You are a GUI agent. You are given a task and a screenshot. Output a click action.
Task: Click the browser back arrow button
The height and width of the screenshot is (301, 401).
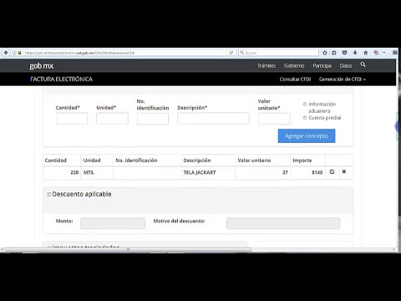(x=6, y=53)
